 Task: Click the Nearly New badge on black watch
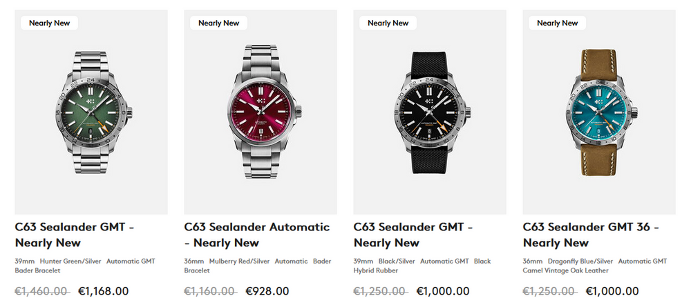(388, 23)
